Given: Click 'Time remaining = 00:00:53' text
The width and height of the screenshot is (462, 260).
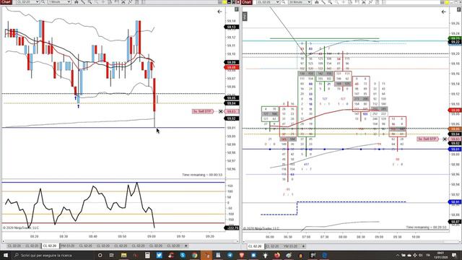Looking at the screenshot, I should (202, 175).
